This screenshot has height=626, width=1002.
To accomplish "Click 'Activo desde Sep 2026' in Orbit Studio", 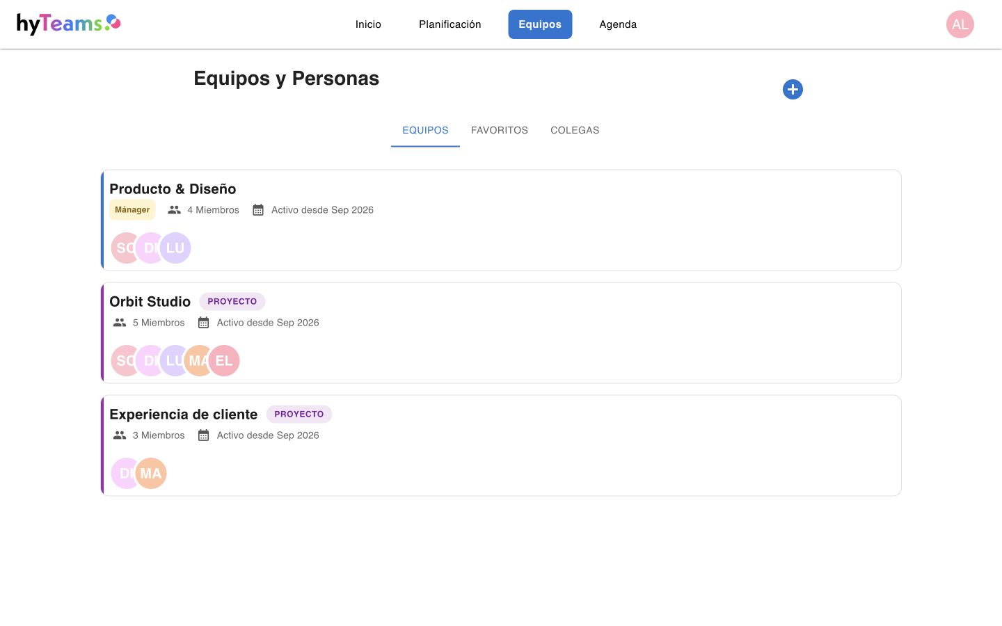I will [x=268, y=322].
